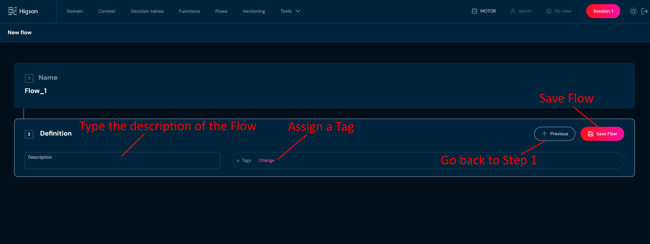Go back with the Previous button
The image size is (650, 244).
click(554, 134)
